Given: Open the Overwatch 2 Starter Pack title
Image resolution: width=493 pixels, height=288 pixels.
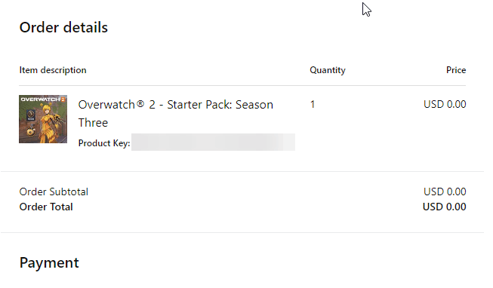Looking at the screenshot, I should click(x=175, y=113).
